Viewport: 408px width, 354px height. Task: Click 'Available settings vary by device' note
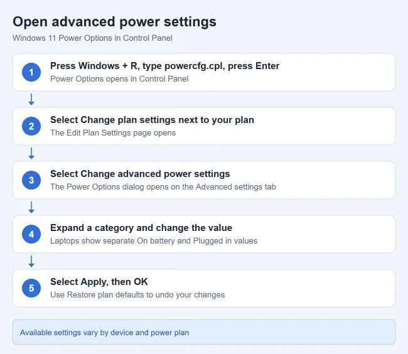pos(105,333)
